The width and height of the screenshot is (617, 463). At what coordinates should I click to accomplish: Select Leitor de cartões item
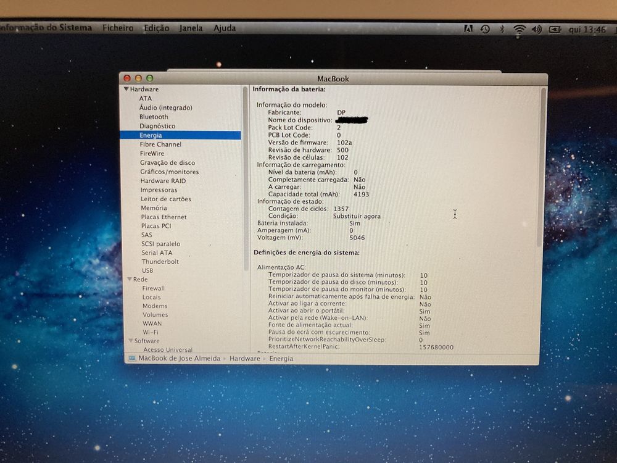point(165,199)
